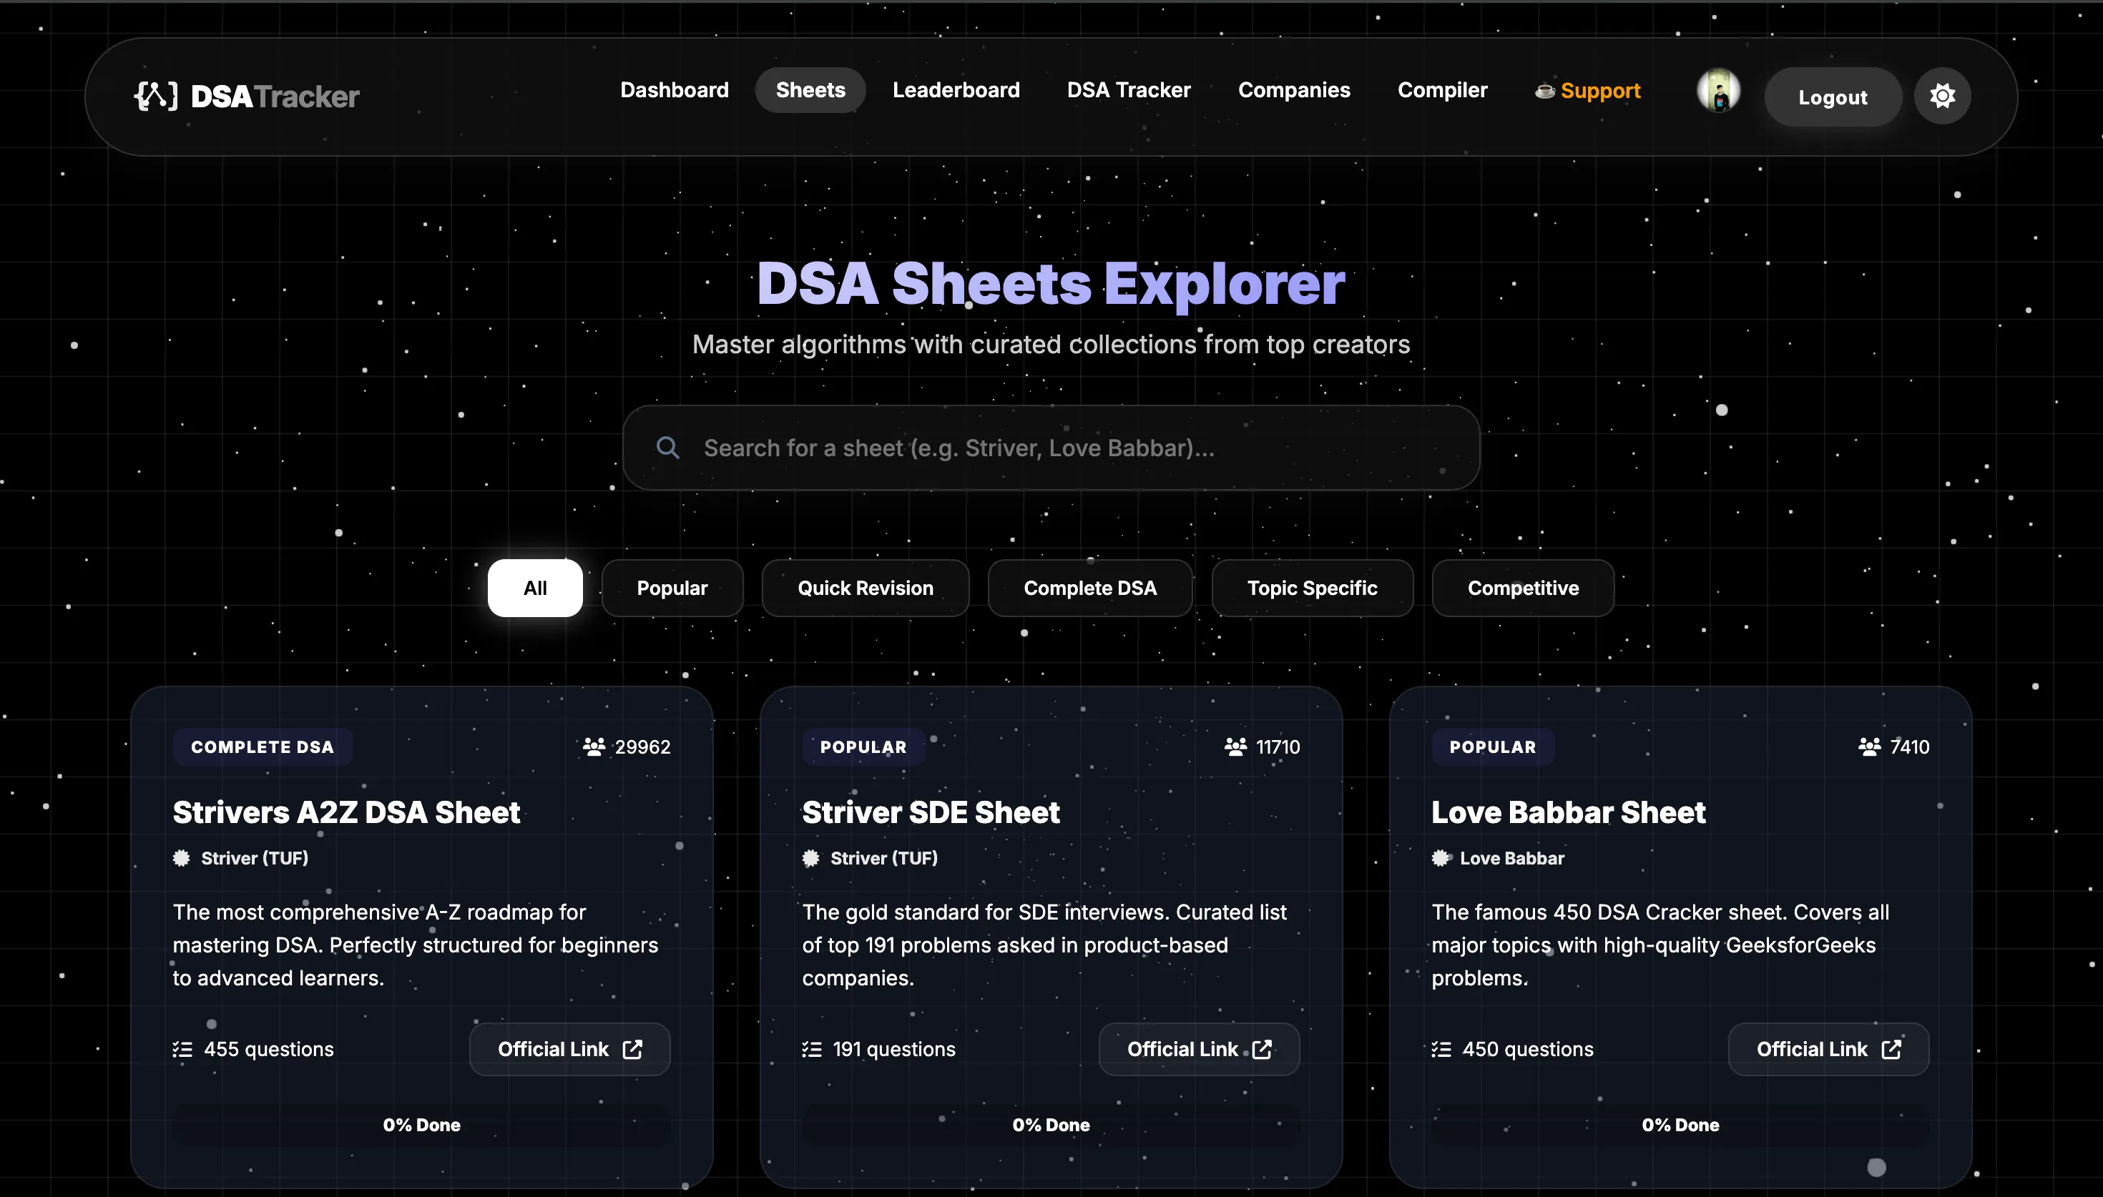Open Strivers A2Z DSA Sheet title
This screenshot has height=1197, width=2103.
pyautogui.click(x=346, y=812)
